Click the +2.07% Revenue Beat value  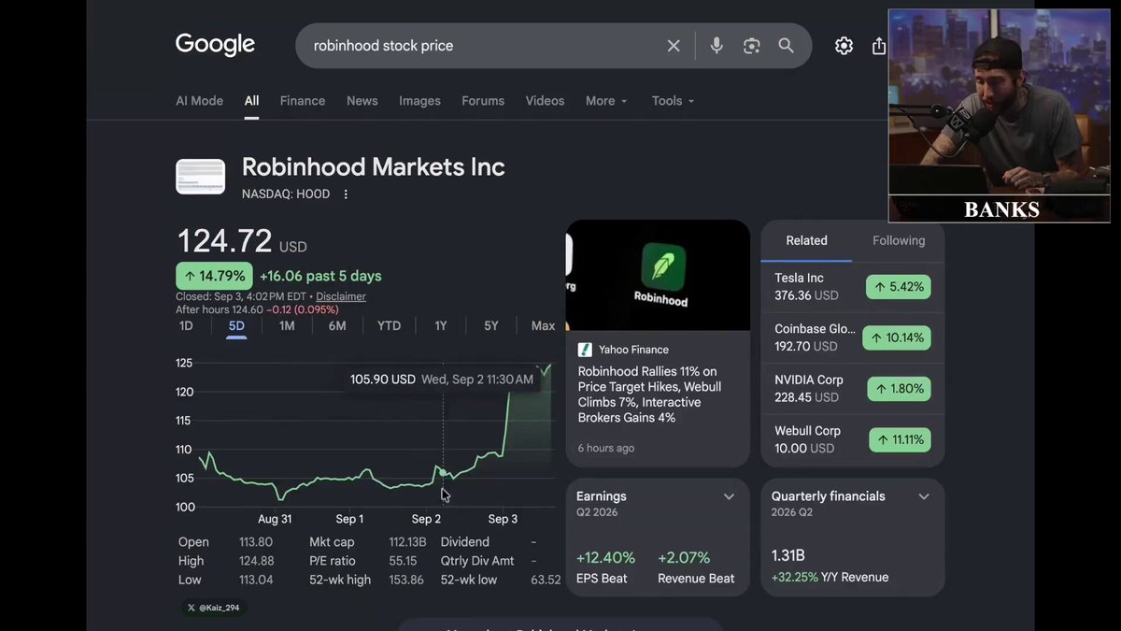click(x=685, y=558)
